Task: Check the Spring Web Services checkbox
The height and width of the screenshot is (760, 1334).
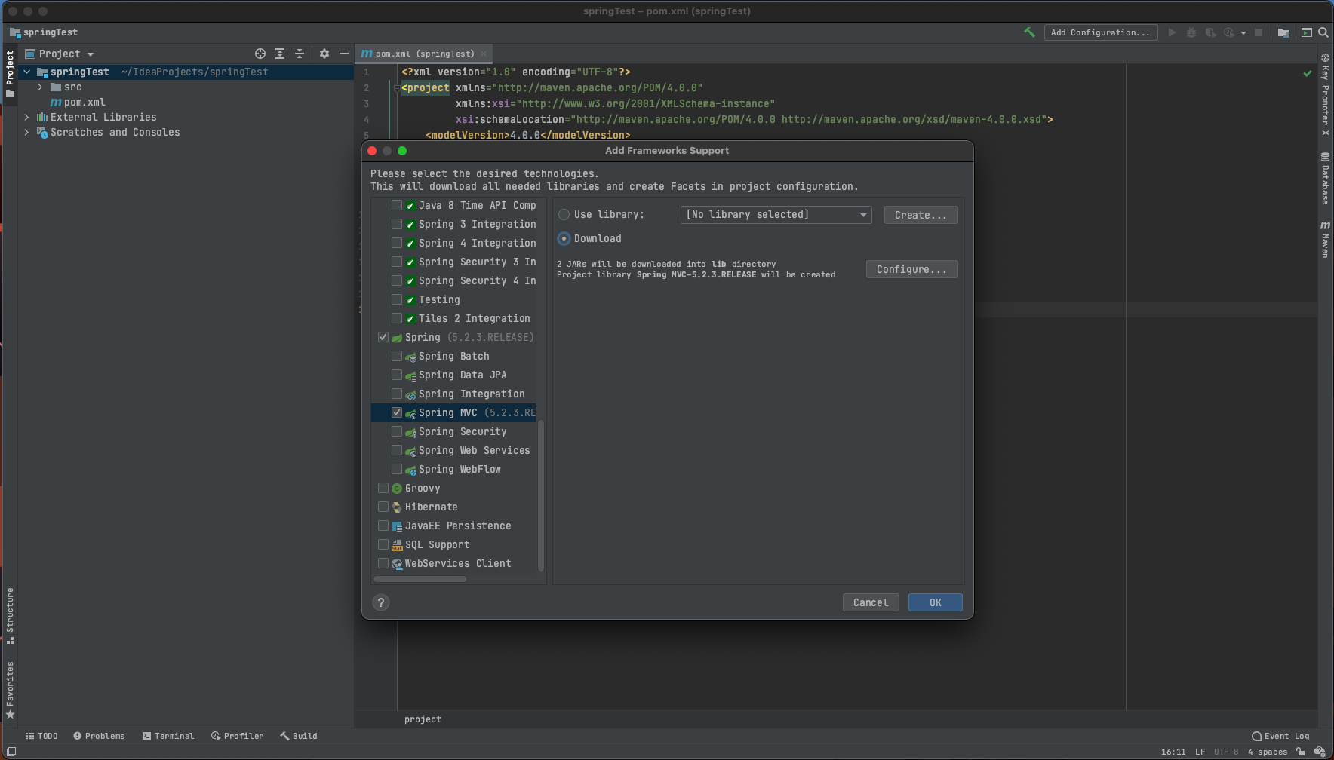Action: pyautogui.click(x=397, y=450)
